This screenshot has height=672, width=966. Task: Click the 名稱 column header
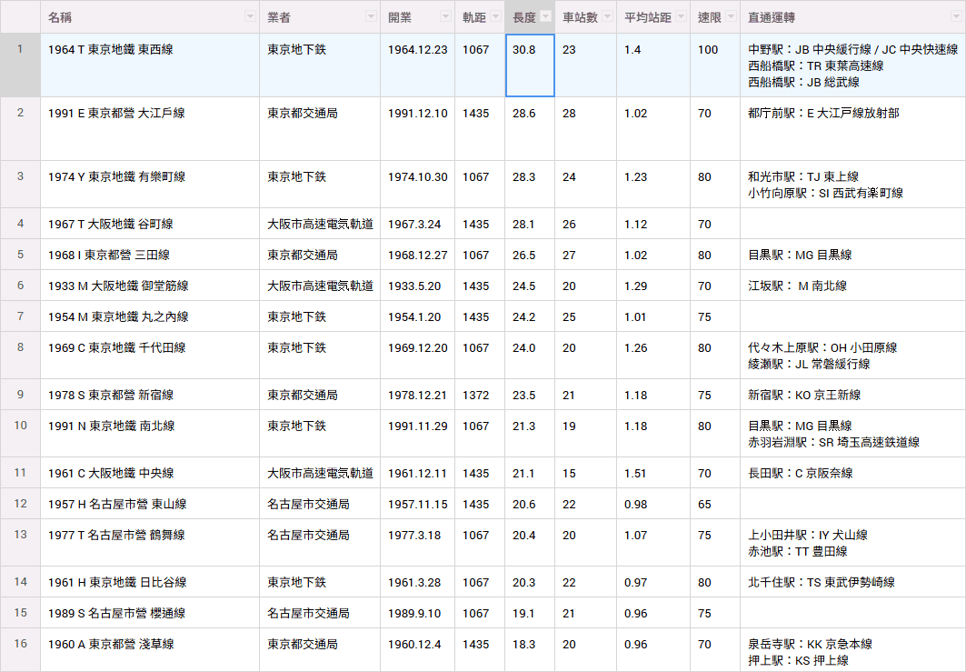point(150,16)
